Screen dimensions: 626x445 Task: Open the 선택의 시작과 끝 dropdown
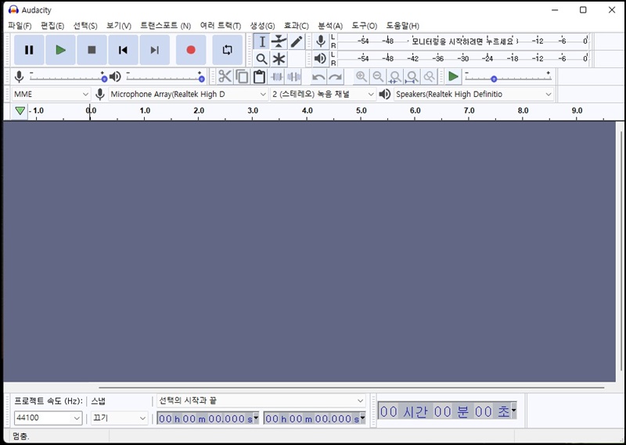pyautogui.click(x=261, y=400)
